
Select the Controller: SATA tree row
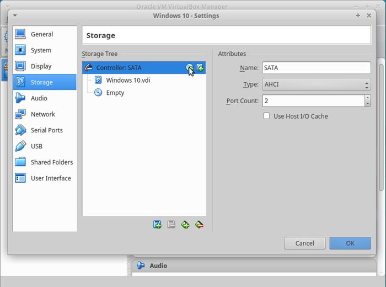pos(144,68)
